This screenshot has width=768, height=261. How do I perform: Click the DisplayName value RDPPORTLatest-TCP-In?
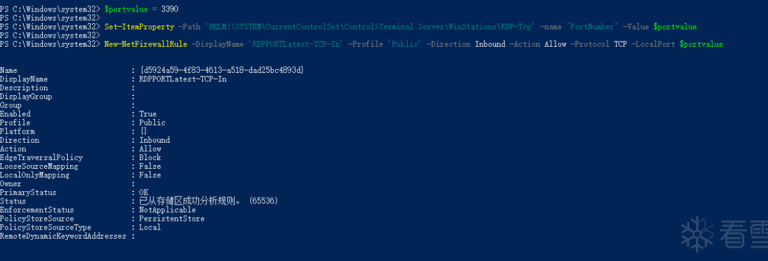[x=183, y=79]
